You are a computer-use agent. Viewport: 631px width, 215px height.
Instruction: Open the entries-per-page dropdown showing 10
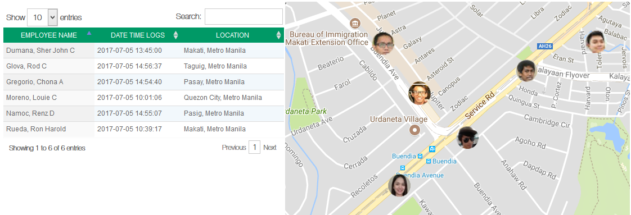click(42, 17)
